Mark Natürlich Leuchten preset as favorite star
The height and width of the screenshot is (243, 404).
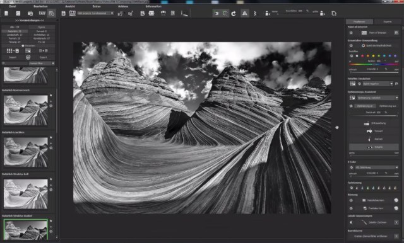click(51, 137)
